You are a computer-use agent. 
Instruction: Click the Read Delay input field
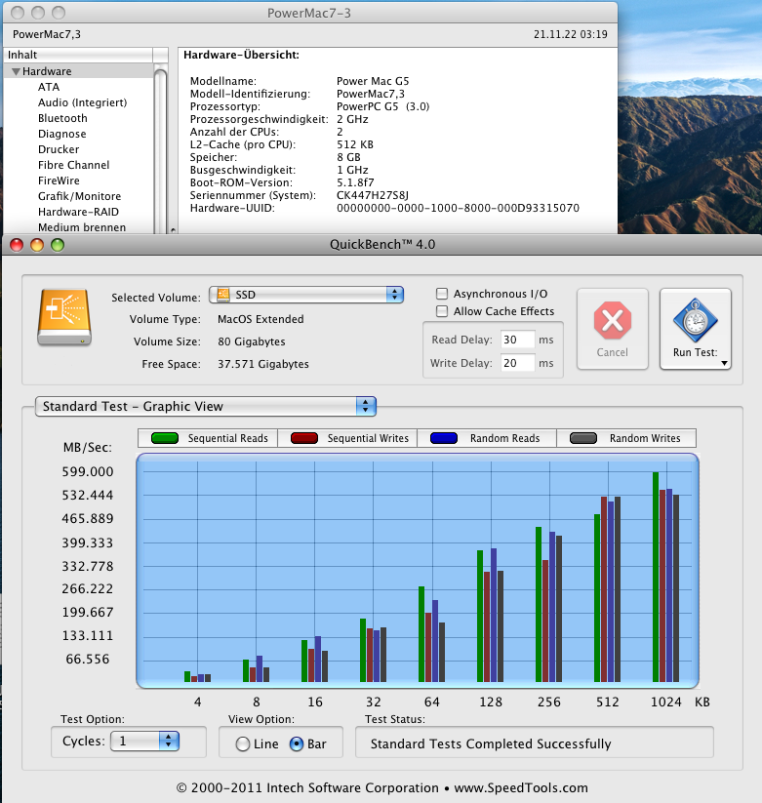click(x=517, y=341)
